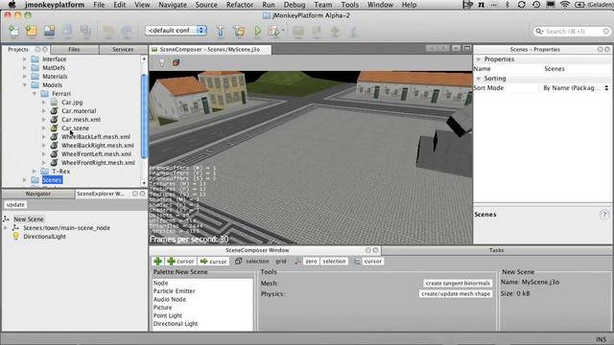Expand the Materials folder arrow
614x345 pixels.
[25, 77]
